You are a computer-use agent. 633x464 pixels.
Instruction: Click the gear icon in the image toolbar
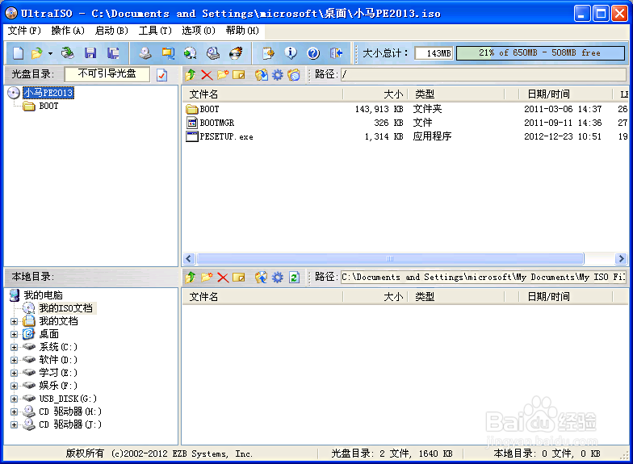coord(278,74)
